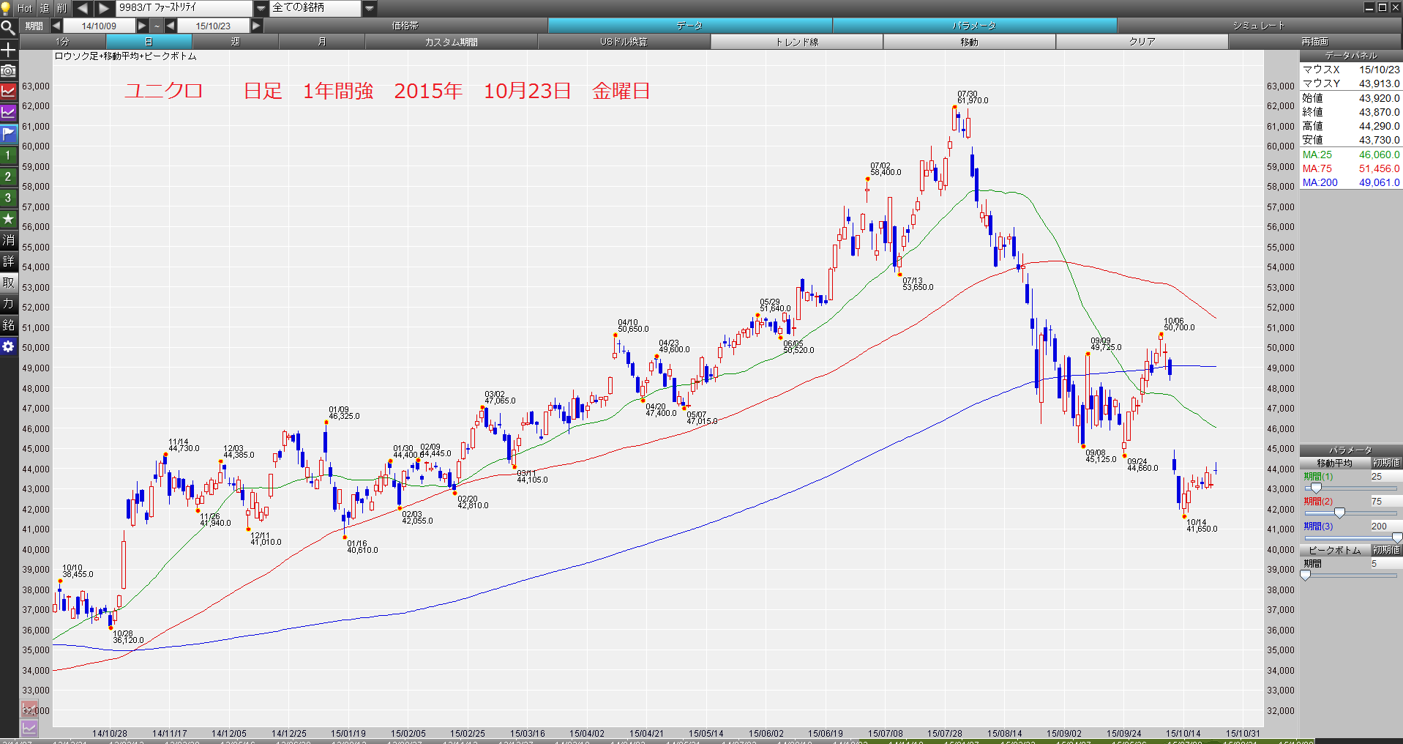Click the ピークボトム 期間 slider handle
Screen dimensions: 1403x744
coord(1306,576)
